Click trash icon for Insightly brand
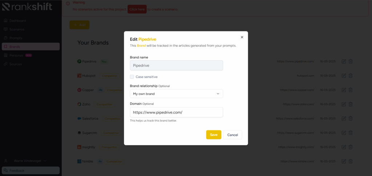The width and height of the screenshot is (372, 176). coord(351,147)
